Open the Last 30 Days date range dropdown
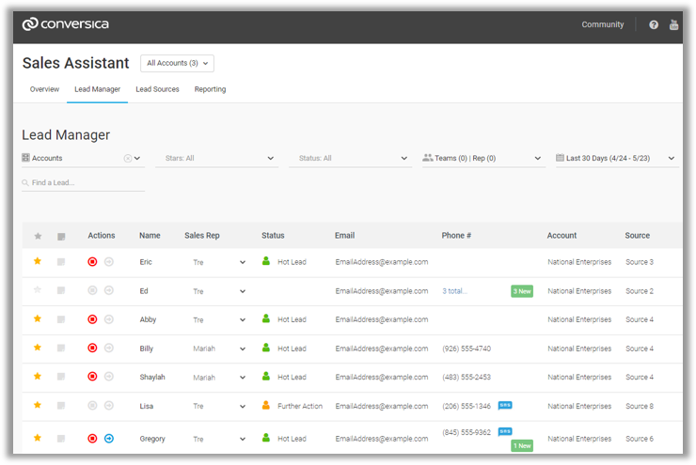 pos(617,158)
